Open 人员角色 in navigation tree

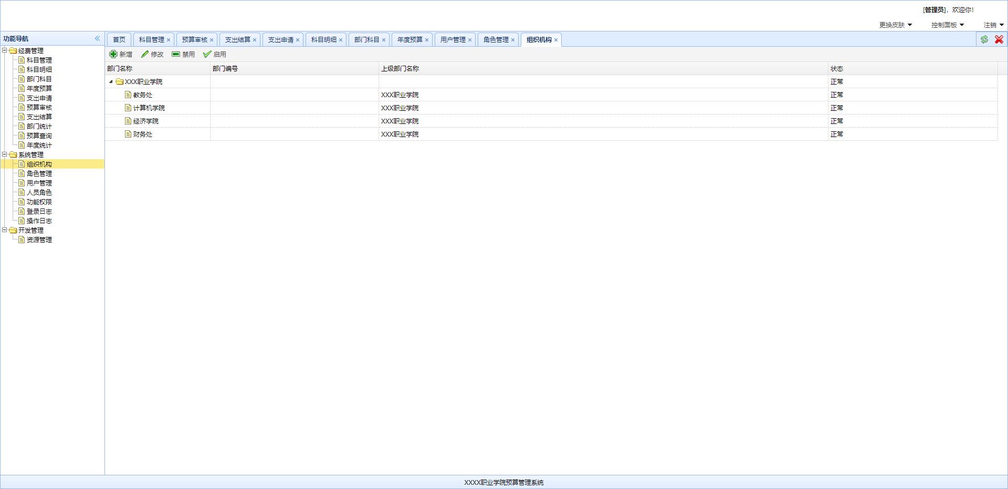click(39, 192)
